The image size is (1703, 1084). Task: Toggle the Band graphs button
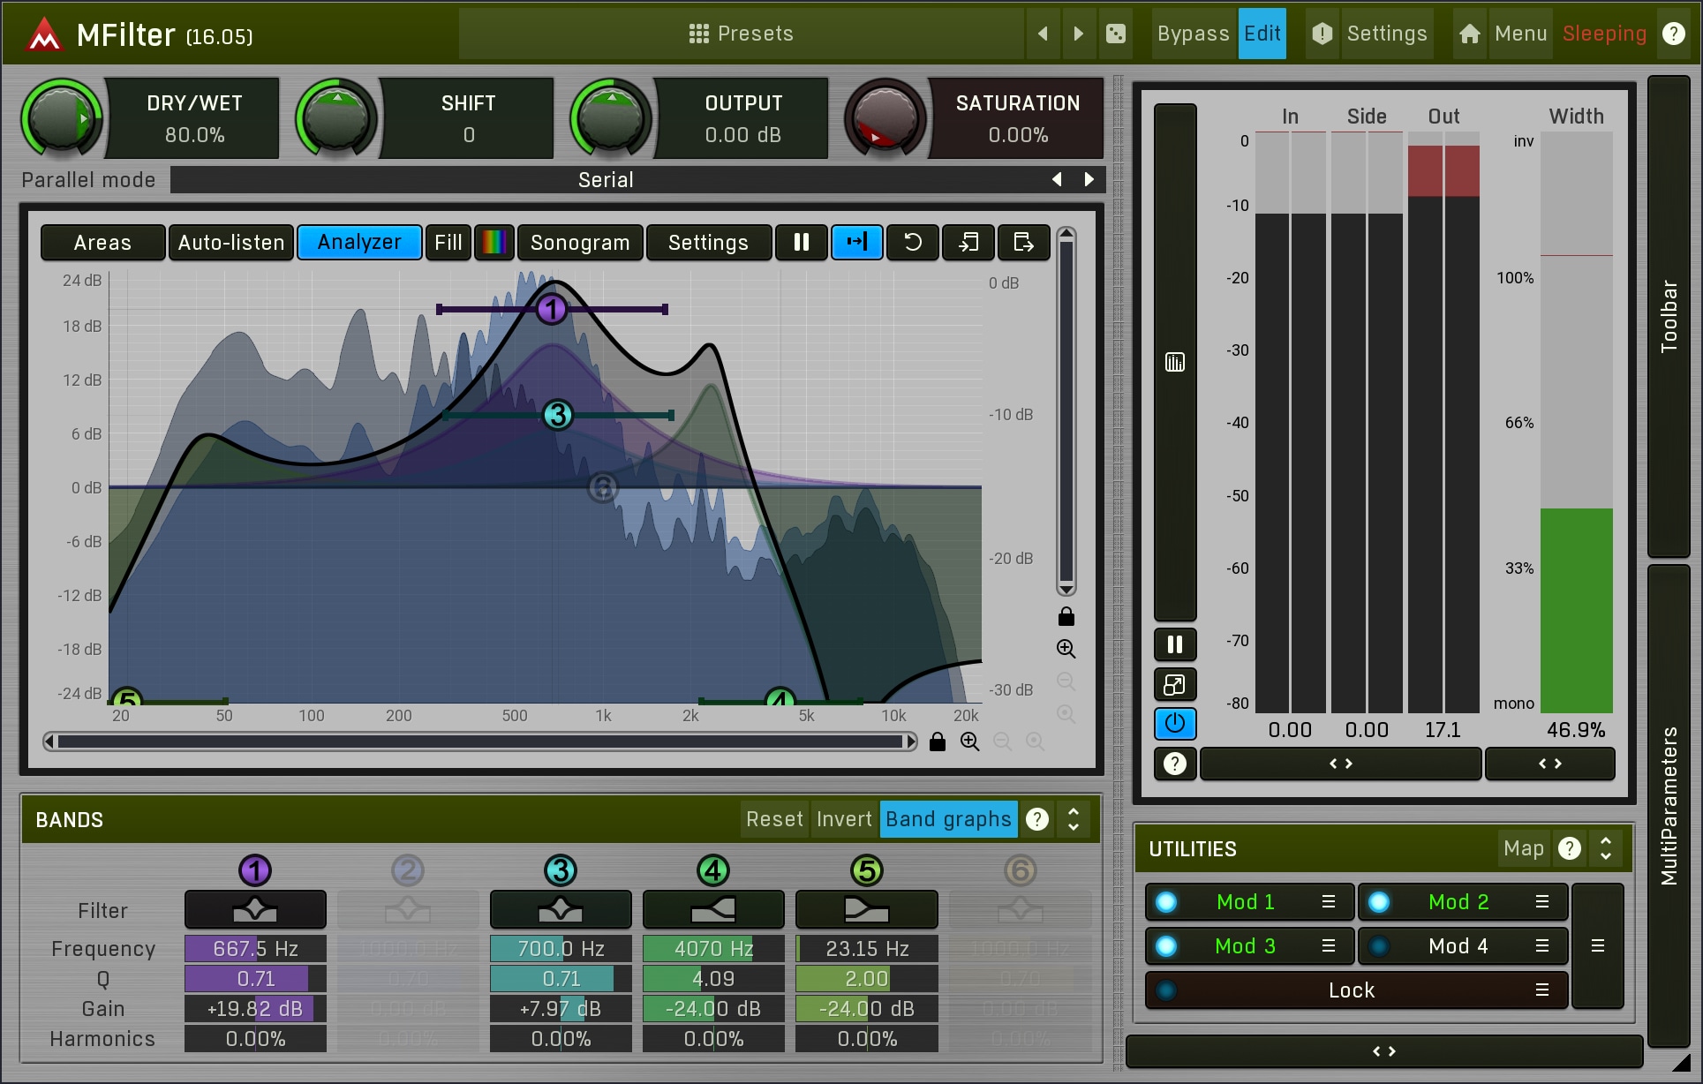pyautogui.click(x=948, y=819)
